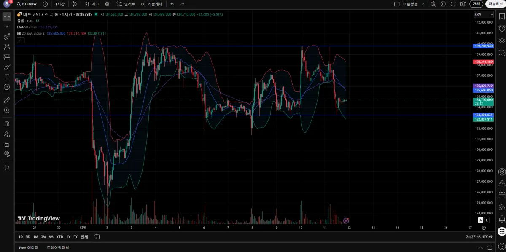This screenshot has width=506, height=252.
Task: Select the trend line drawing tool
Action: 7,27
